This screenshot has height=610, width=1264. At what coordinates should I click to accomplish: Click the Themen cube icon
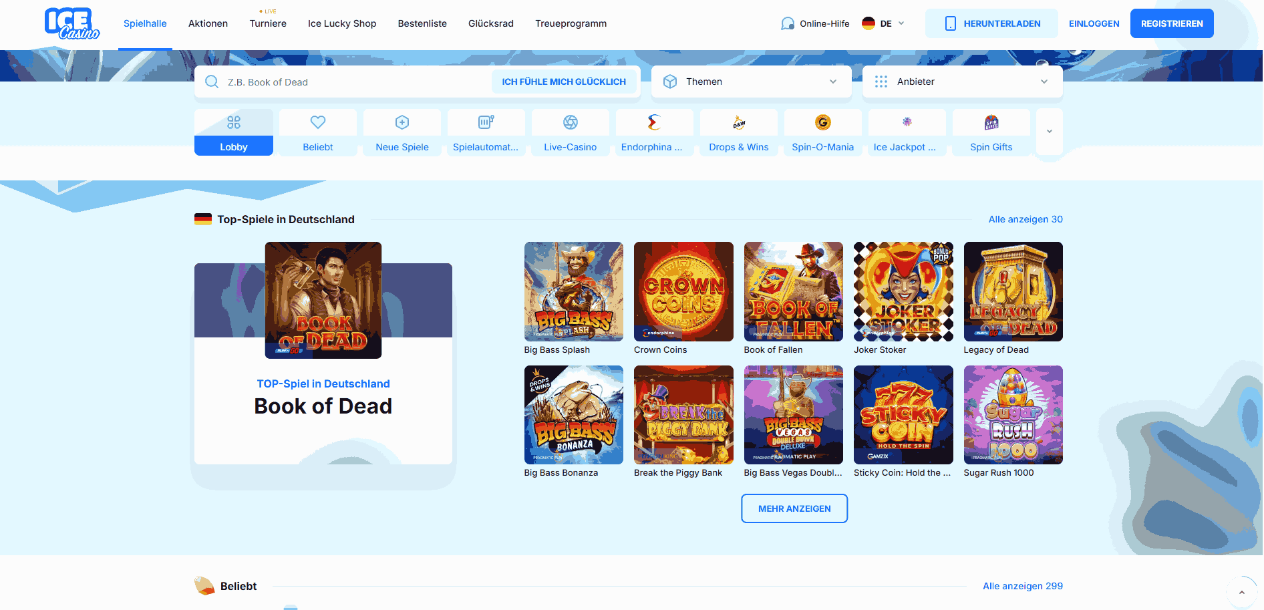coord(670,82)
